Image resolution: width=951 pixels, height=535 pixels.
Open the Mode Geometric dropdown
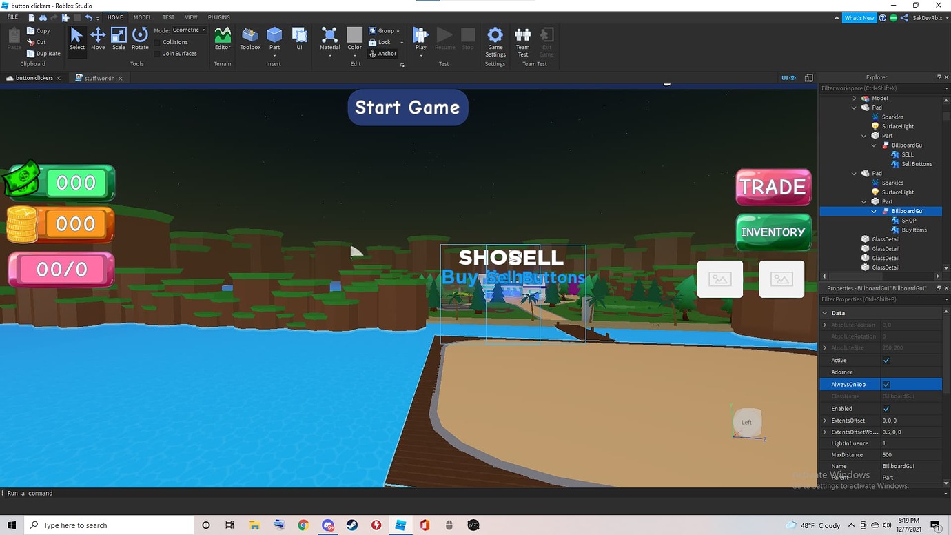click(189, 30)
